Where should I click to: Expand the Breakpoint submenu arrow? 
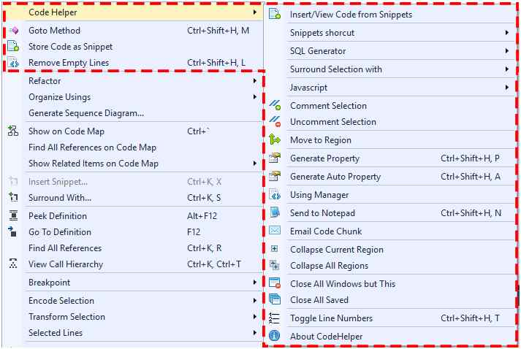point(255,283)
